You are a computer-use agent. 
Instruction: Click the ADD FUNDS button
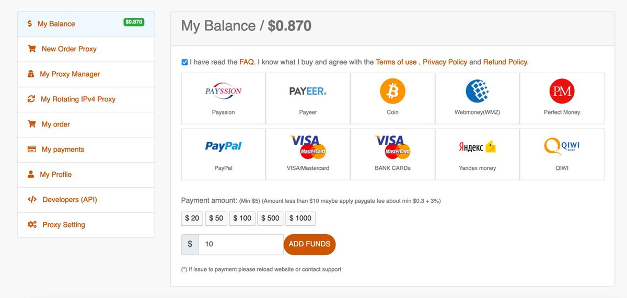click(x=309, y=244)
